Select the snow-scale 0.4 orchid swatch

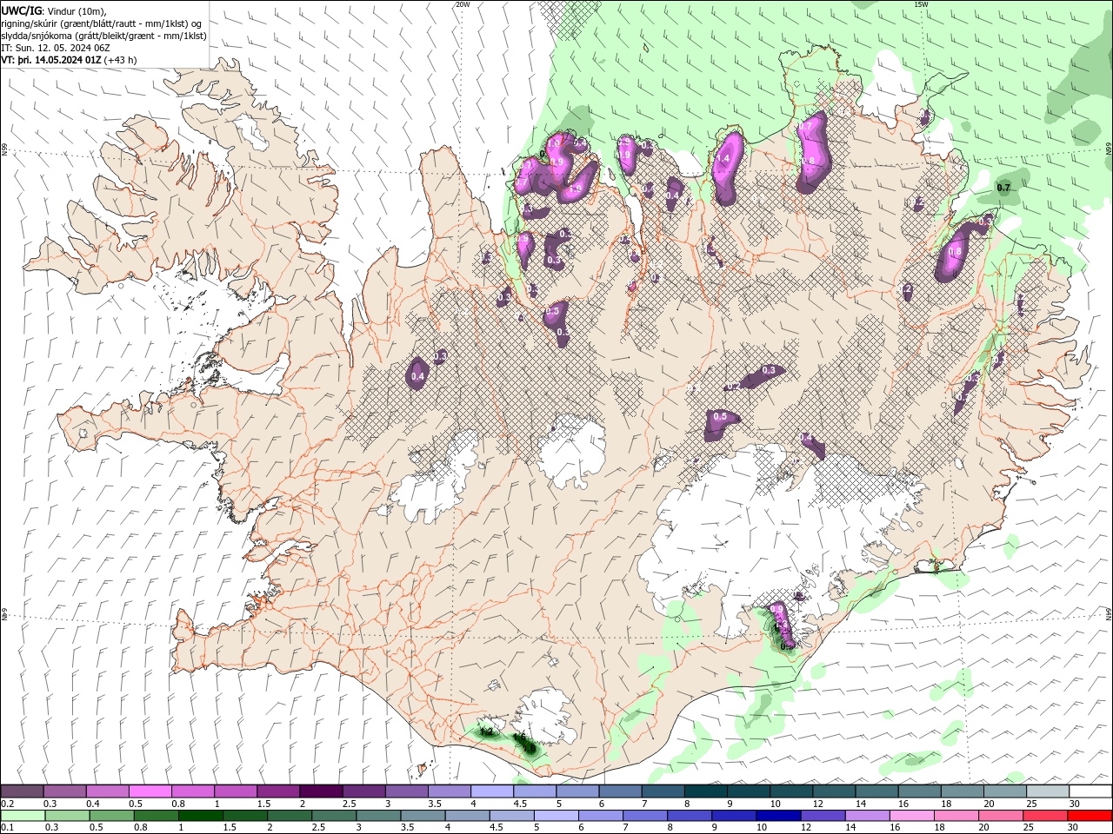click(x=106, y=791)
